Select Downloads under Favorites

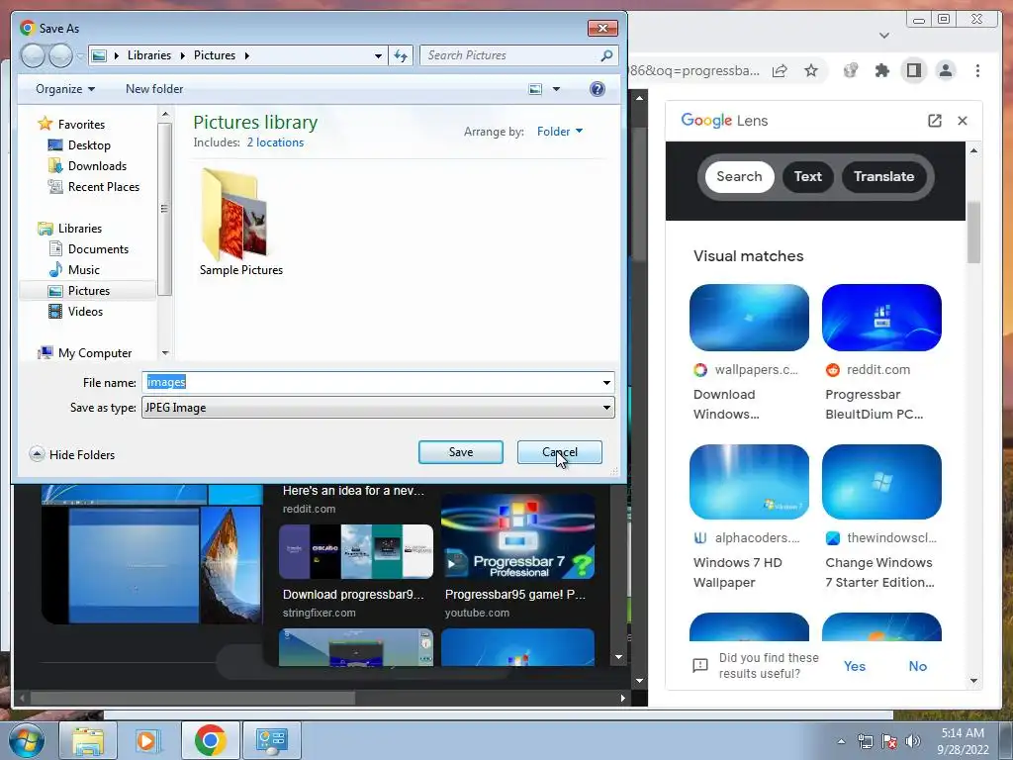(x=97, y=166)
